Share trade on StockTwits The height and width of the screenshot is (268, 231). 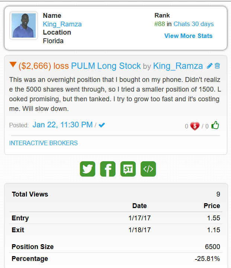tap(128, 169)
